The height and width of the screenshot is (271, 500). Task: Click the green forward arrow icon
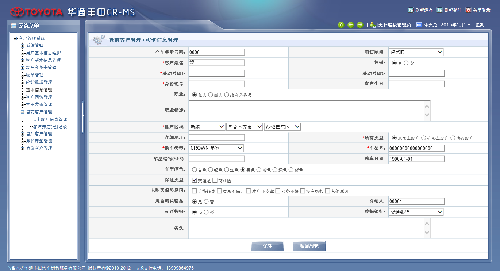click(360, 25)
